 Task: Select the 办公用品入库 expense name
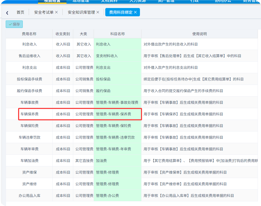click(x=29, y=196)
